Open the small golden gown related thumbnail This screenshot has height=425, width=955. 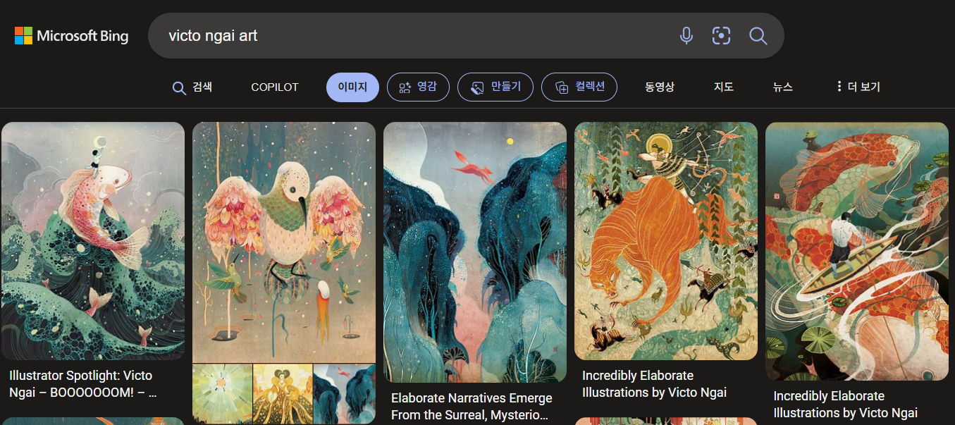tap(283, 394)
